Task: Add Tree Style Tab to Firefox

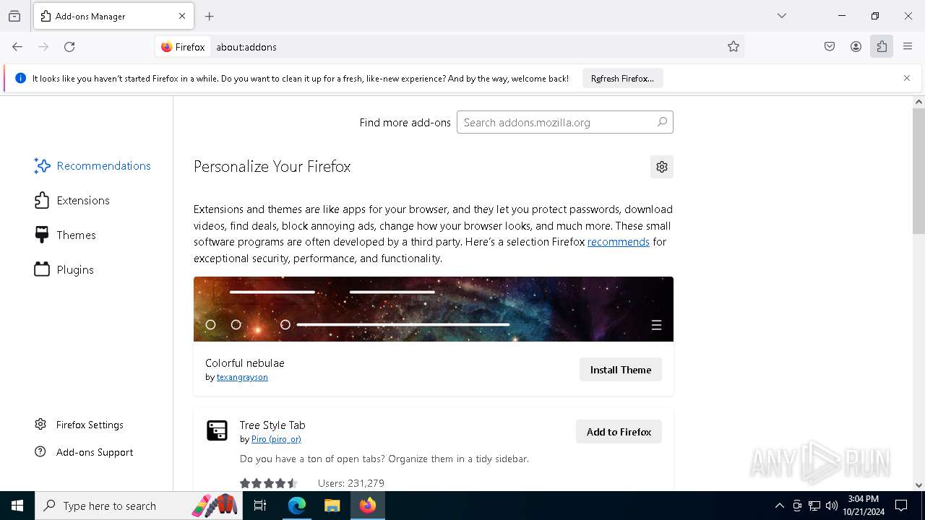Action: [x=619, y=432]
